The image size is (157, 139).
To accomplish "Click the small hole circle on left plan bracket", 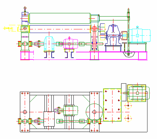I will [x=25, y=112].
